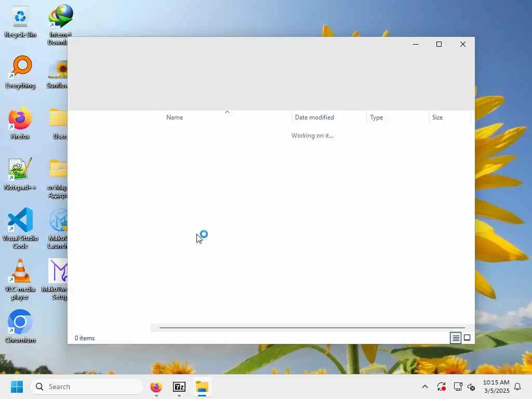Launch Firefox from the desktop

pyautogui.click(x=20, y=123)
